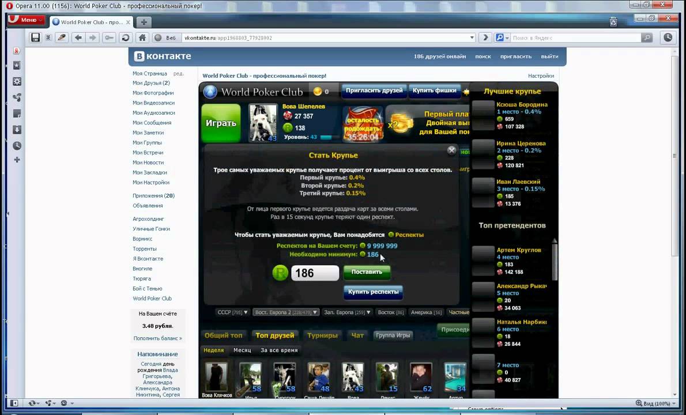Select the Восток room filter
Screen dimensions: 686x415
[391, 312]
